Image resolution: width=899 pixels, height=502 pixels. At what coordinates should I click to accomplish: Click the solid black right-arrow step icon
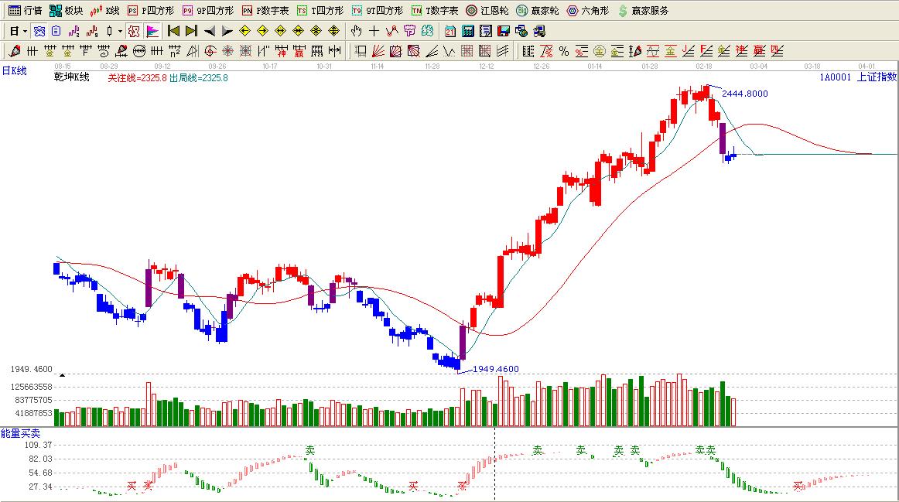point(227,31)
